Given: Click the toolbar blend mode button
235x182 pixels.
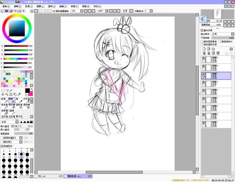Looking at the screenshot, I should coord(125,11).
